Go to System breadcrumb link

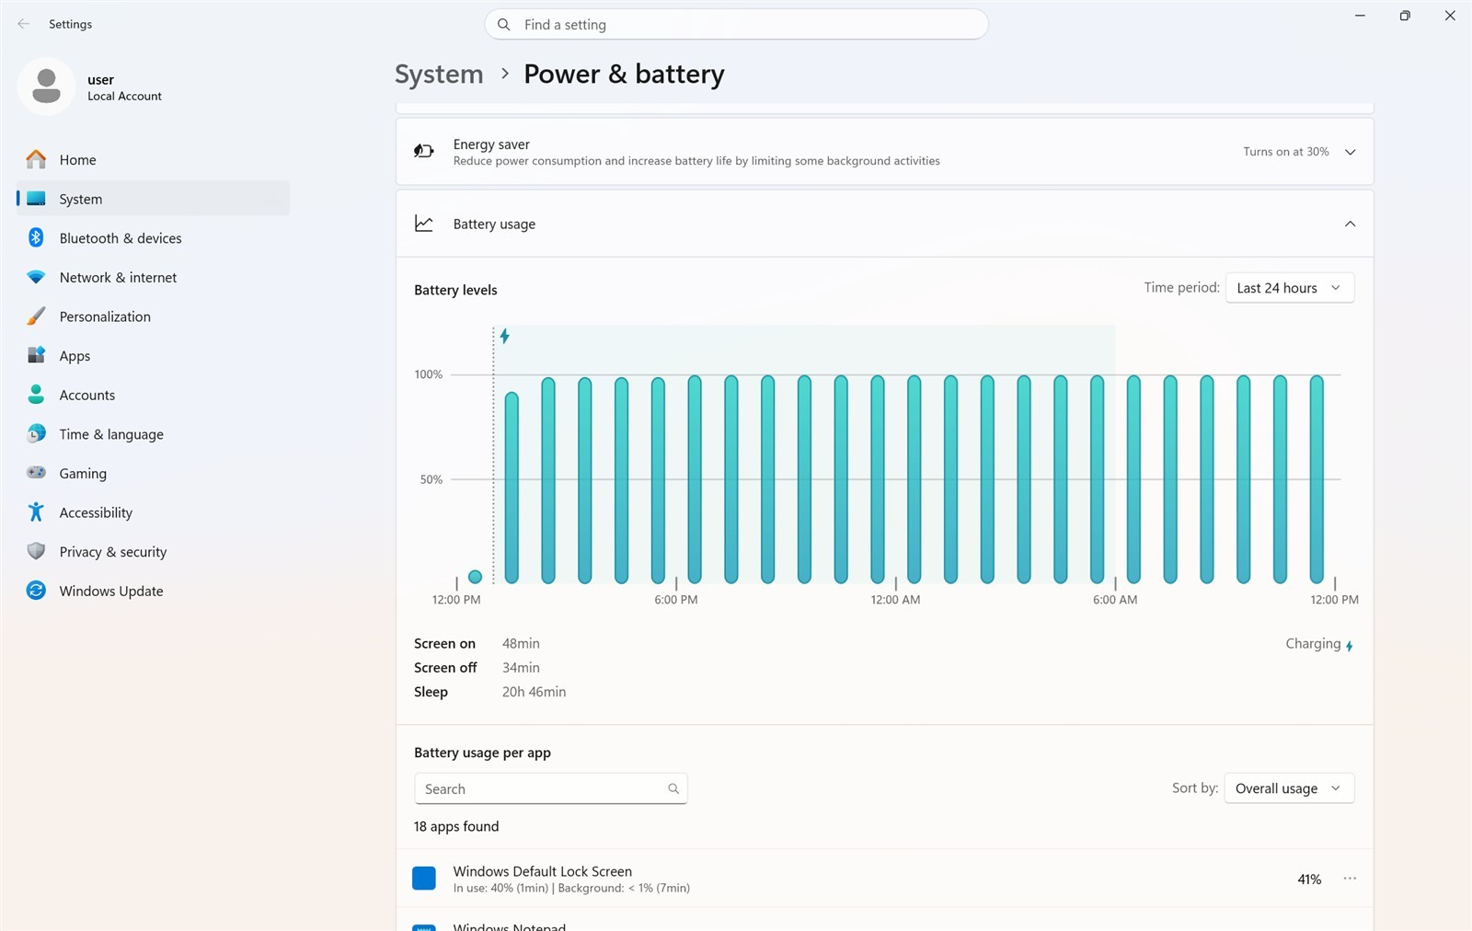tap(439, 74)
